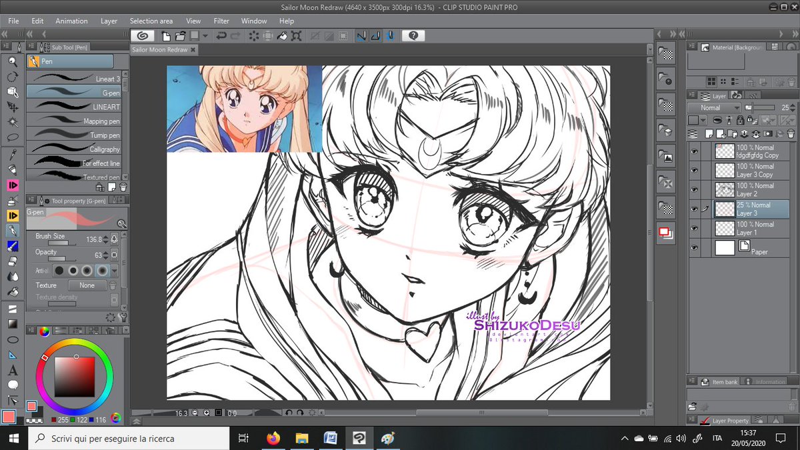Screen dimensions: 800x450
Task: Click the Windows search box
Action: pos(130,438)
